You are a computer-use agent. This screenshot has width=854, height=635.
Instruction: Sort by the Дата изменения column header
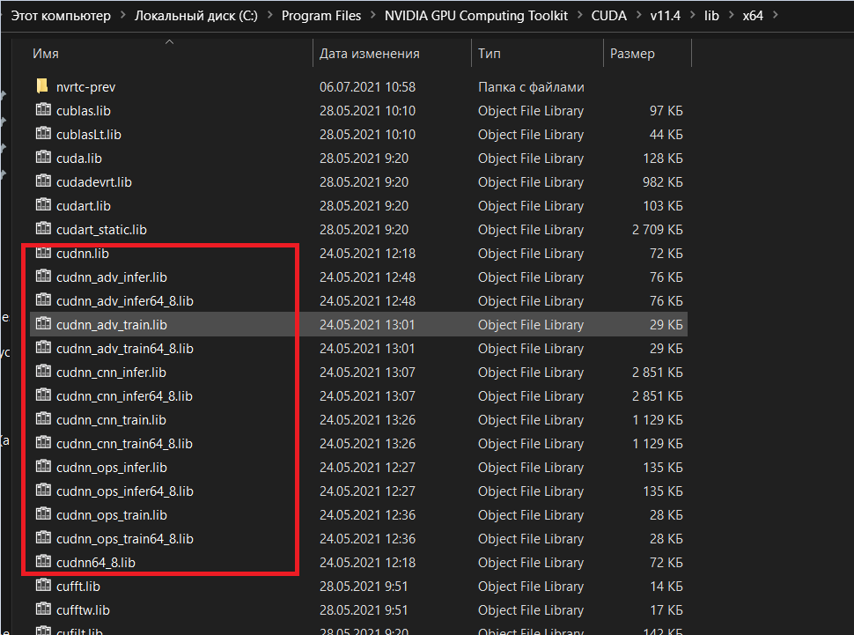(x=369, y=54)
